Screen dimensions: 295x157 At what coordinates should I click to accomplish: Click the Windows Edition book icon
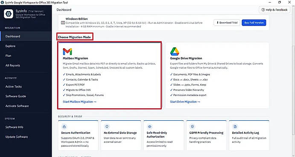coord(63,23)
